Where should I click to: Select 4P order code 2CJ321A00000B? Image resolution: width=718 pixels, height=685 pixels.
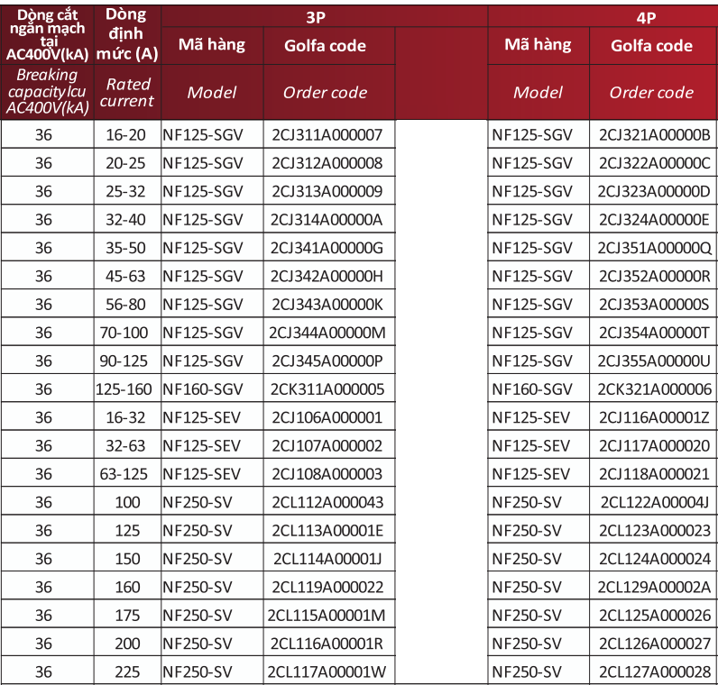(654, 135)
